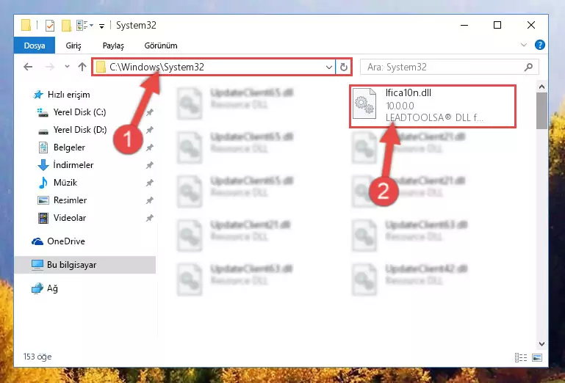Click the folder icon in the title bar
Image resolution: width=565 pixels, height=383 pixels.
tap(26, 26)
